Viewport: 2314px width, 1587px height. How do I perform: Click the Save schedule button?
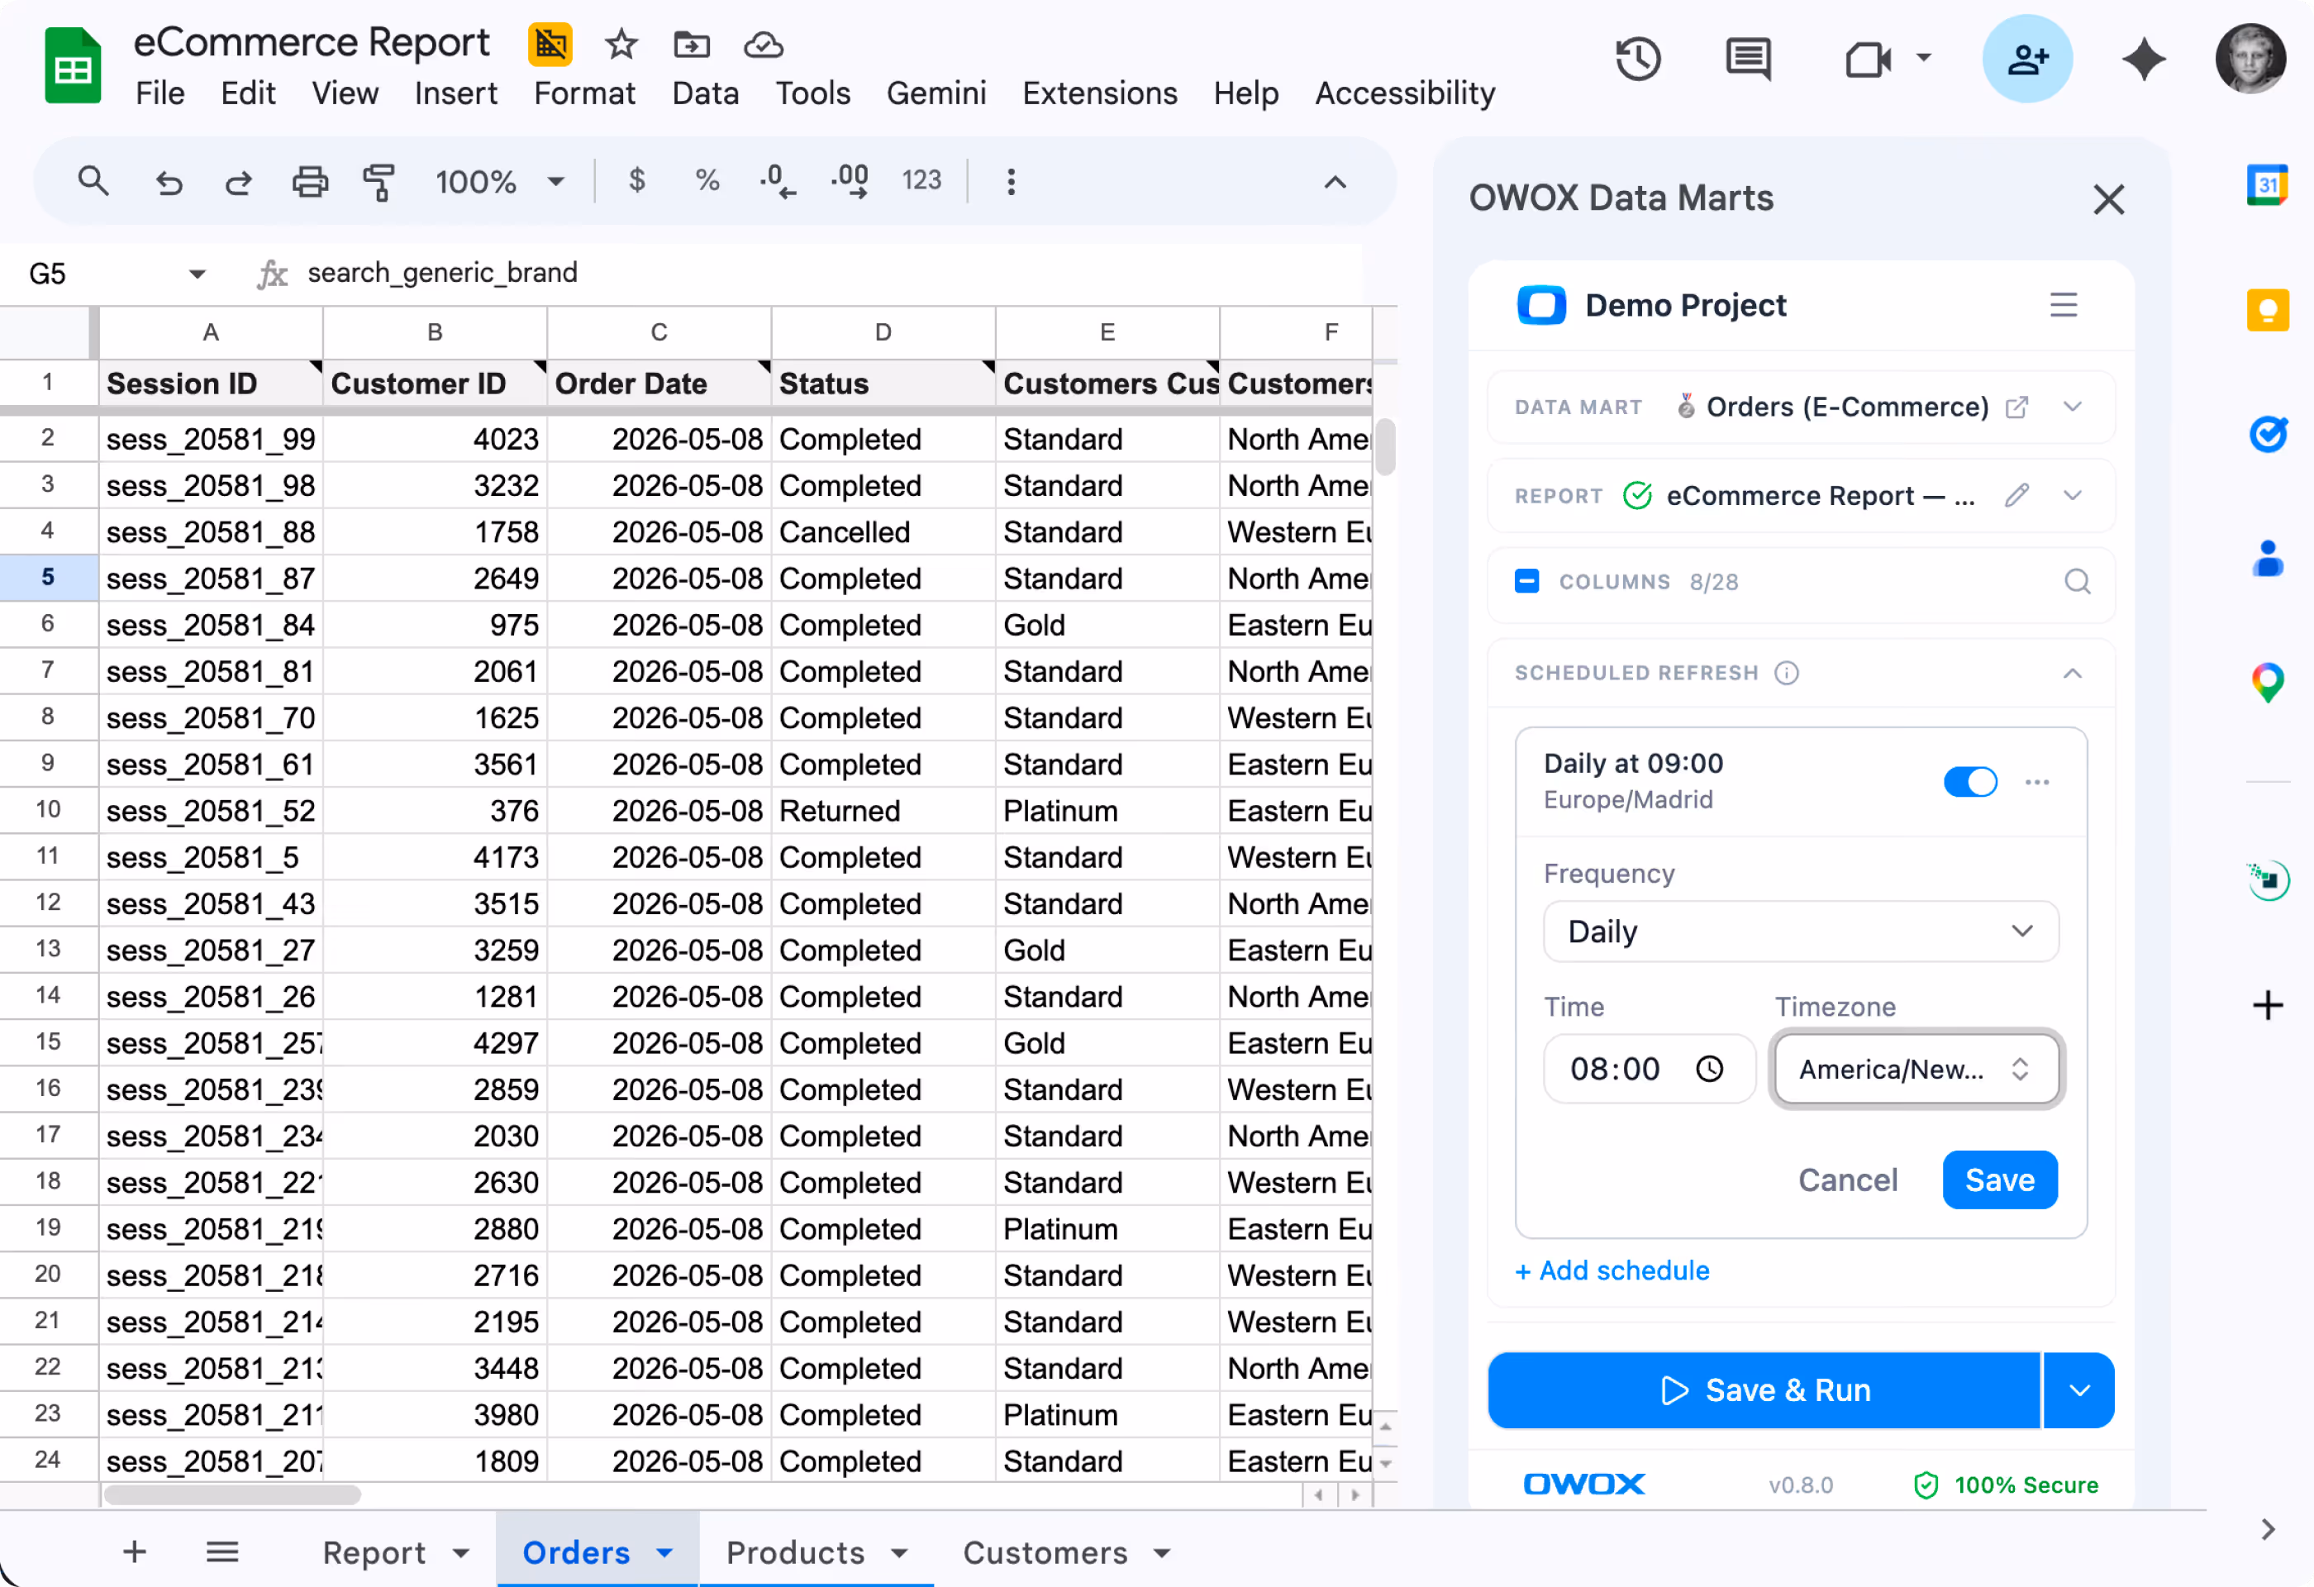[x=1999, y=1180]
